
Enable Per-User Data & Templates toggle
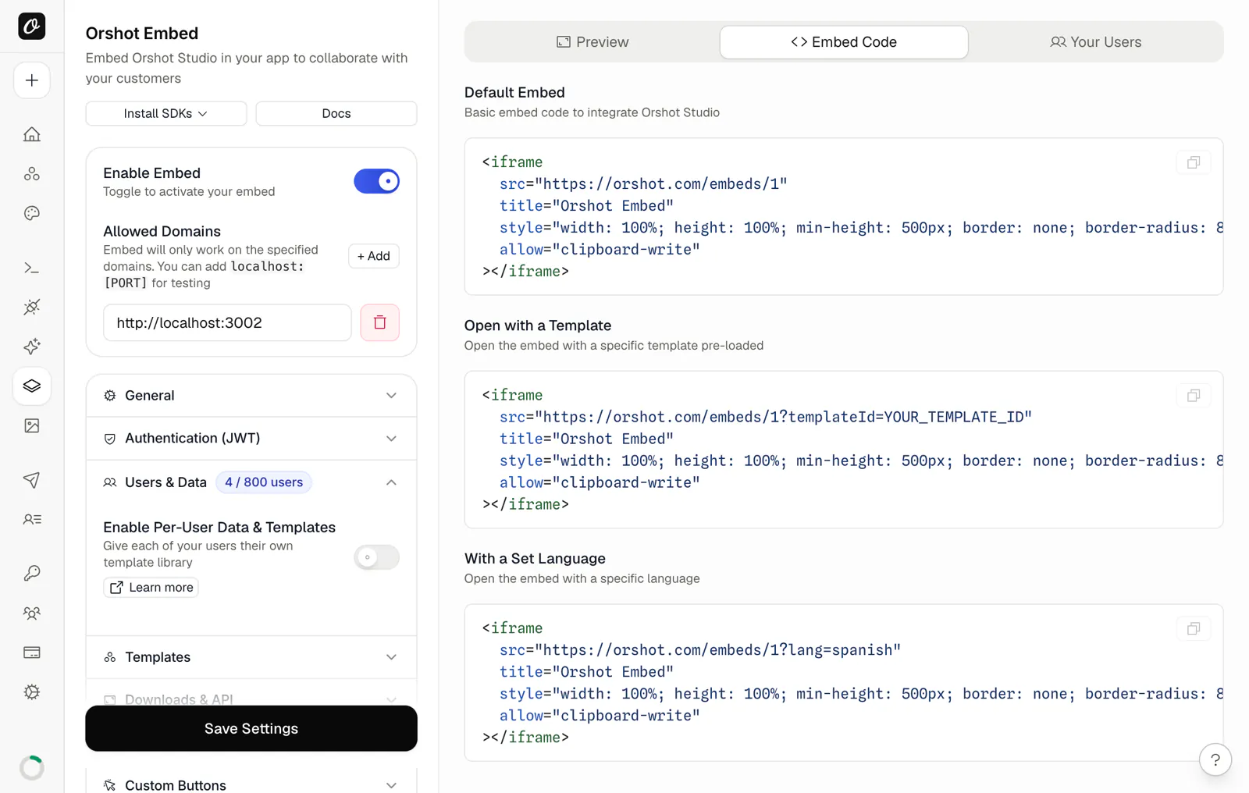click(x=376, y=557)
